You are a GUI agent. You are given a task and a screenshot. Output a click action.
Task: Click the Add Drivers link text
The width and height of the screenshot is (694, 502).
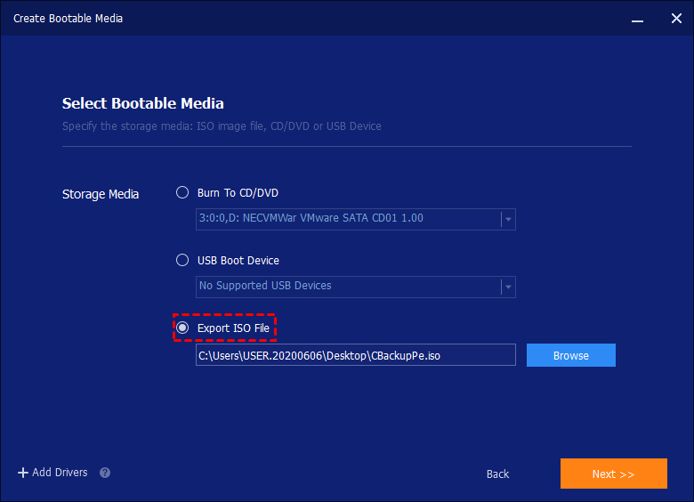point(60,473)
